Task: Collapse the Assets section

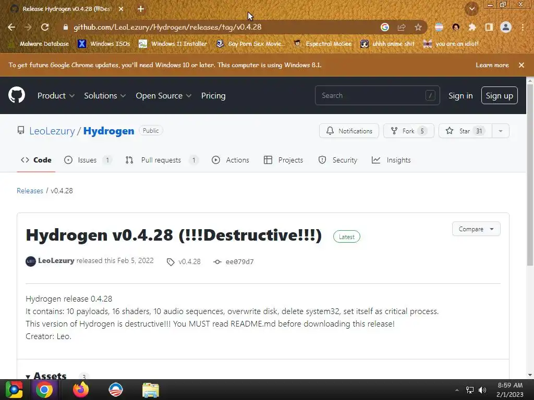Action: pyautogui.click(x=46, y=376)
